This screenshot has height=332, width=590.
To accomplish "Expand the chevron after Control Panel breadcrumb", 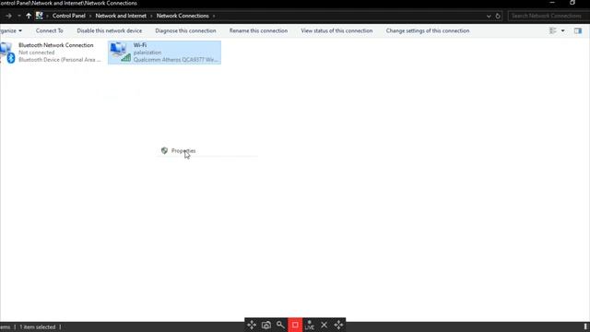I will coord(90,16).
